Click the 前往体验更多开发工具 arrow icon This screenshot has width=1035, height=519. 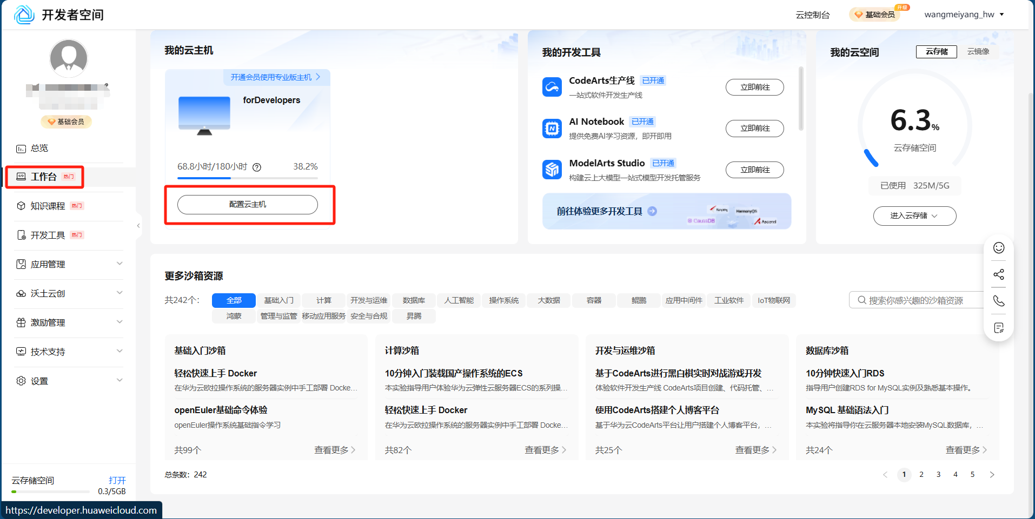pos(652,211)
